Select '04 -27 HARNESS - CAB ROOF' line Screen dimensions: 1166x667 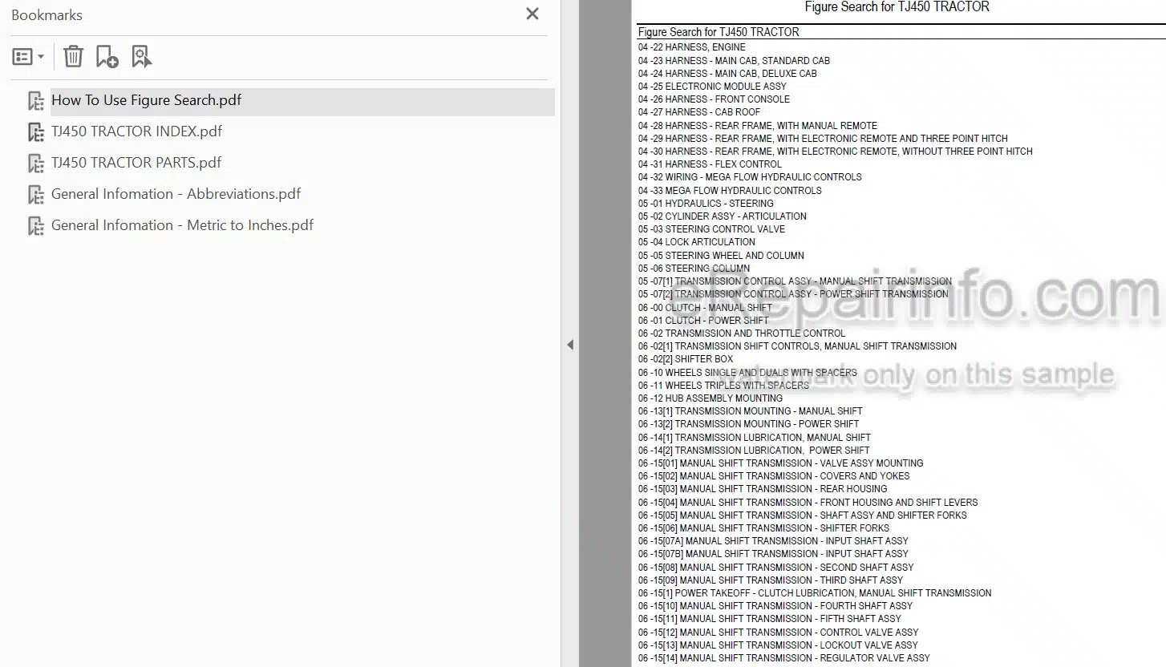(x=699, y=111)
